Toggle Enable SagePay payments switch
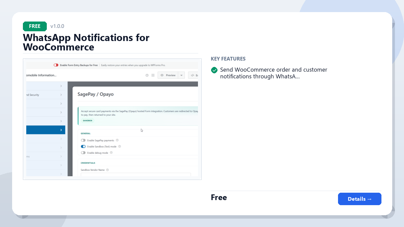Screen dimensions: 404x227 coord(83,140)
